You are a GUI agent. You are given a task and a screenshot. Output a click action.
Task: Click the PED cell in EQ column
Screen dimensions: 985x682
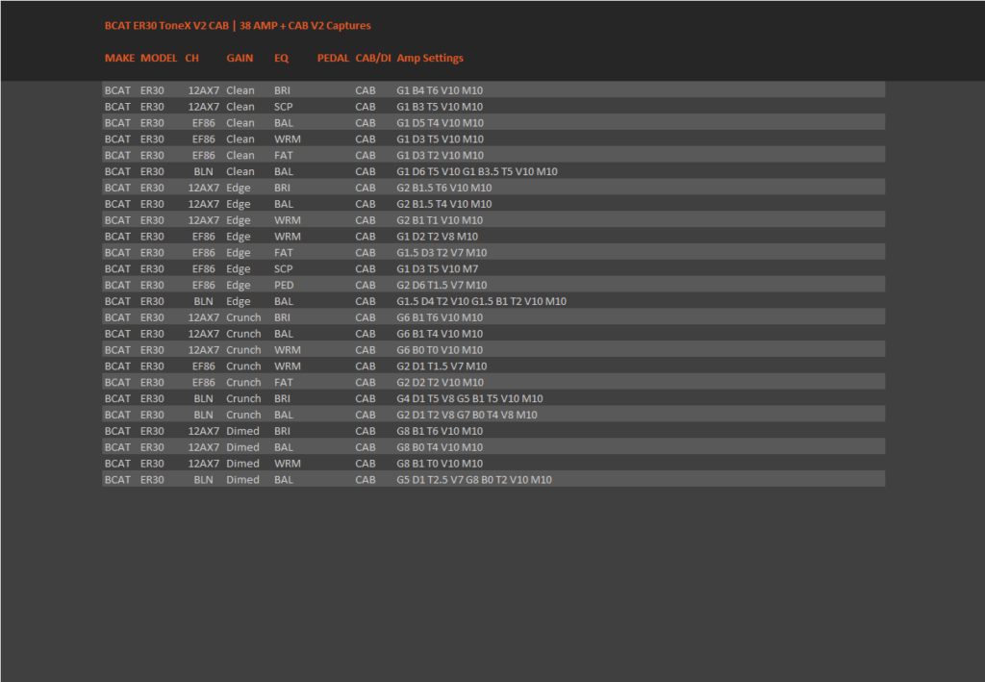coord(284,285)
